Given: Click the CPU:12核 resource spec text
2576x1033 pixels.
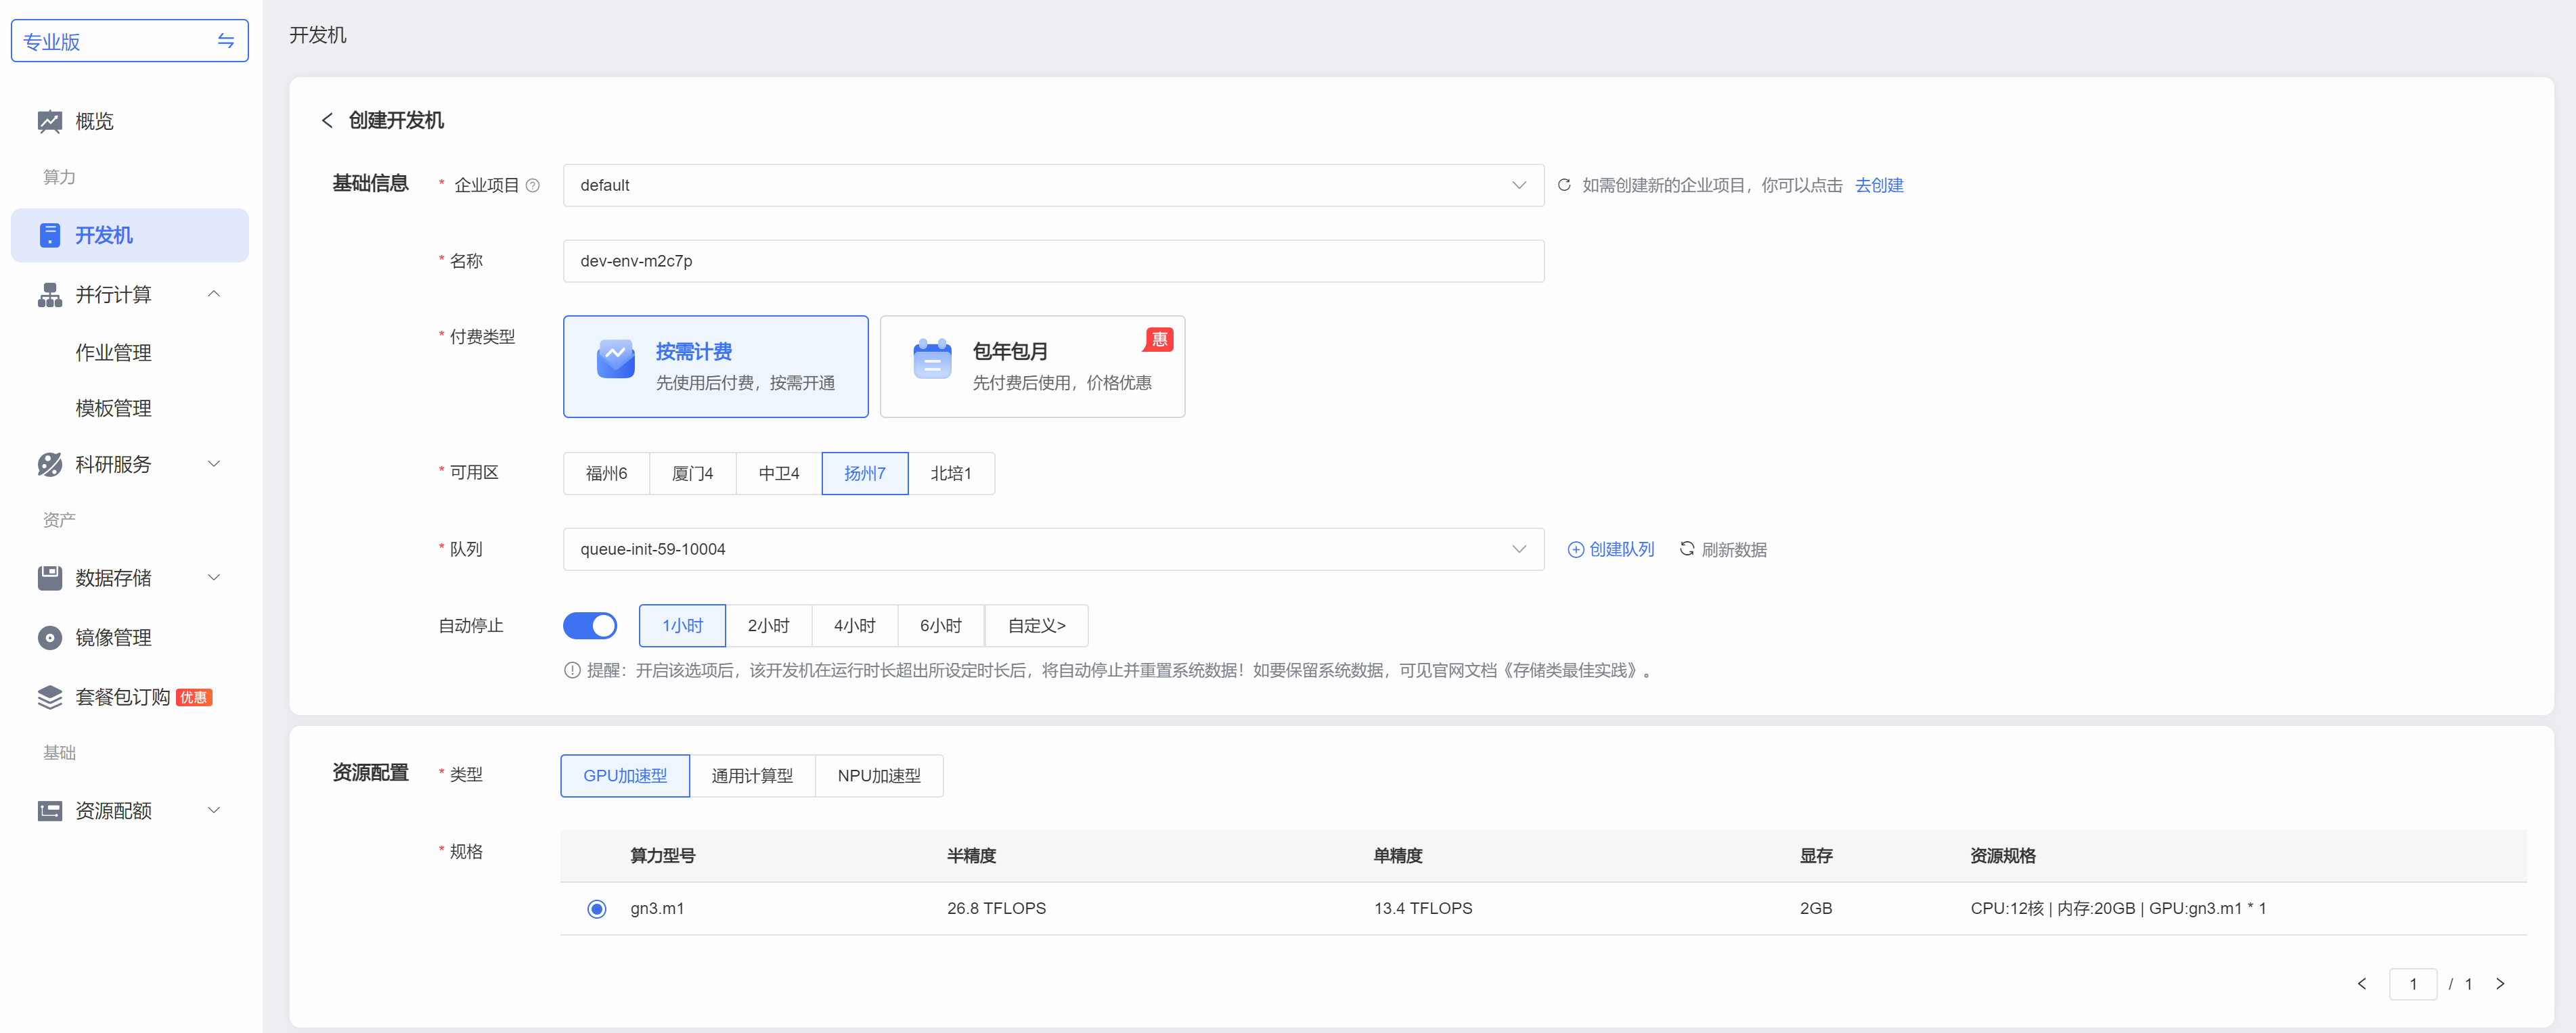Looking at the screenshot, I should [x=2118, y=909].
